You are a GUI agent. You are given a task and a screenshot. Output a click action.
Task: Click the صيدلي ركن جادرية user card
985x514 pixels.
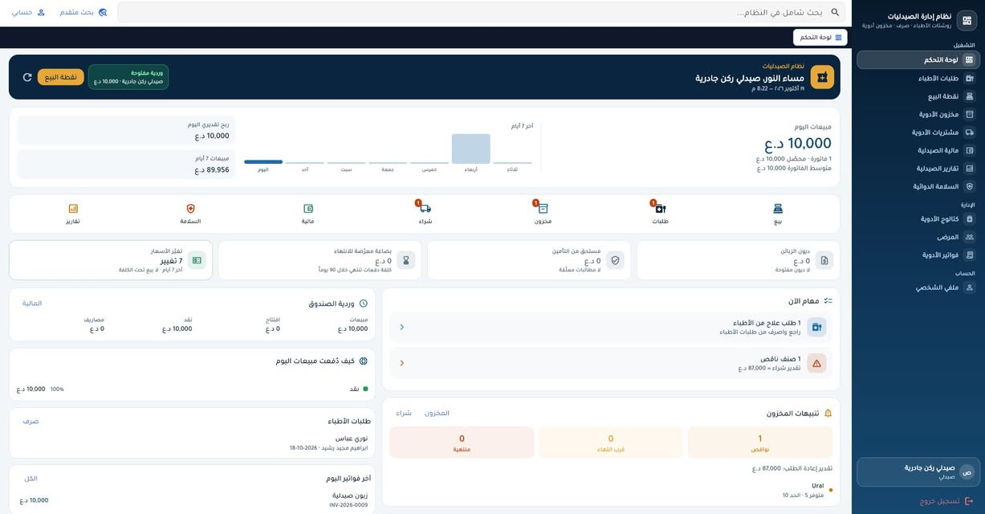click(x=918, y=472)
